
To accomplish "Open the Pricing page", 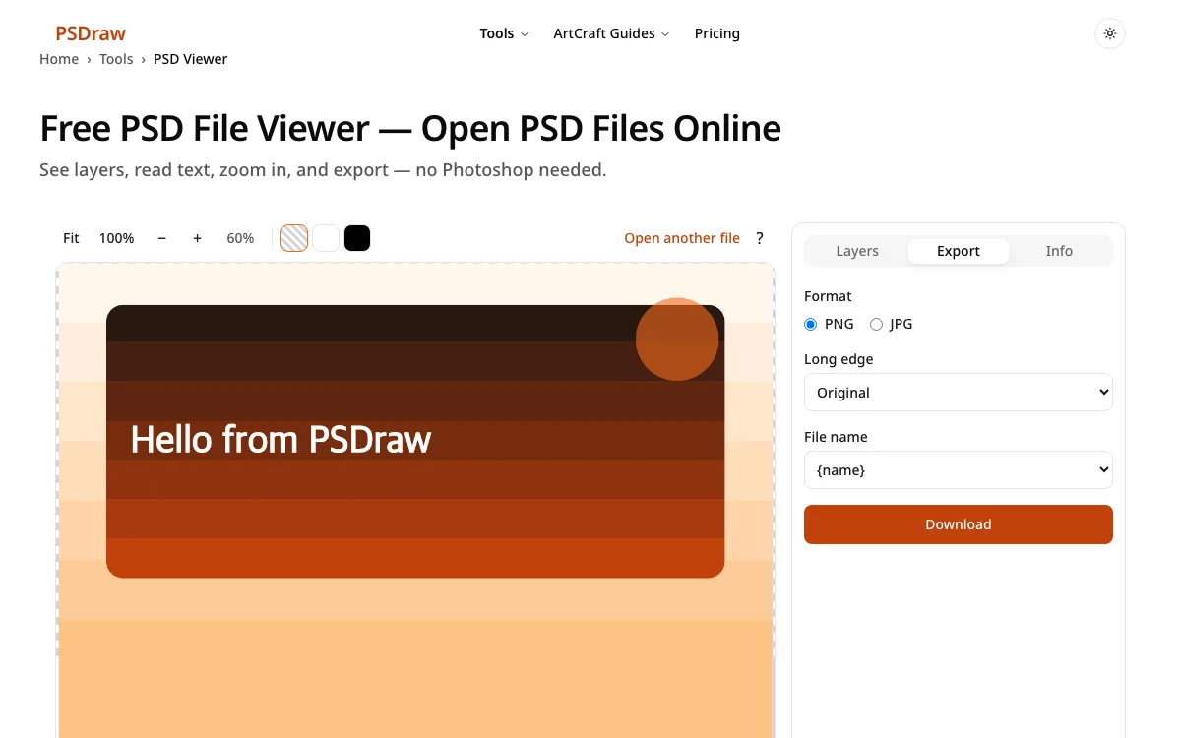I will (717, 33).
